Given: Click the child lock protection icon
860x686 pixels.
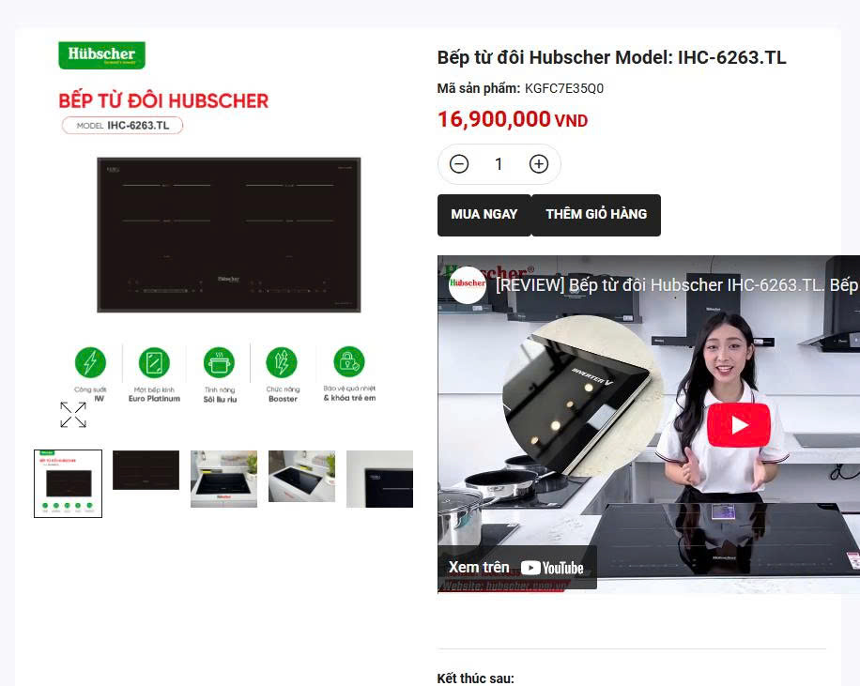Looking at the screenshot, I should click(349, 361).
